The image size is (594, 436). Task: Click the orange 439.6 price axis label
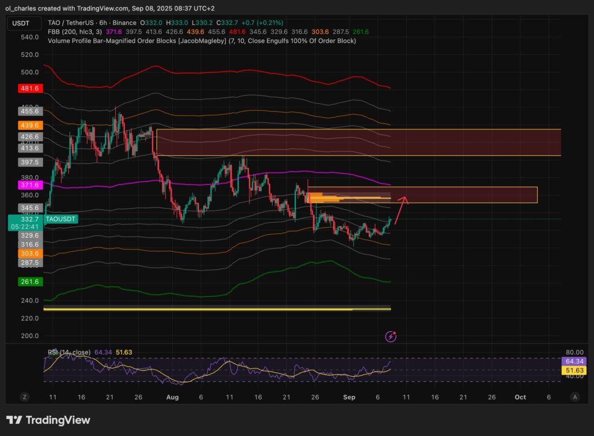28,125
